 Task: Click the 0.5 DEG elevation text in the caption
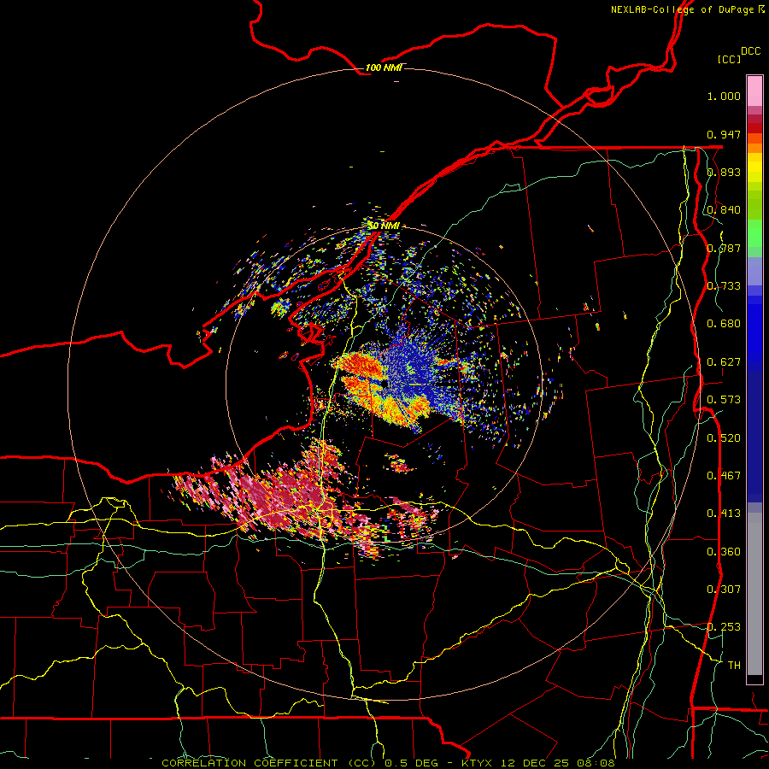coord(410,763)
